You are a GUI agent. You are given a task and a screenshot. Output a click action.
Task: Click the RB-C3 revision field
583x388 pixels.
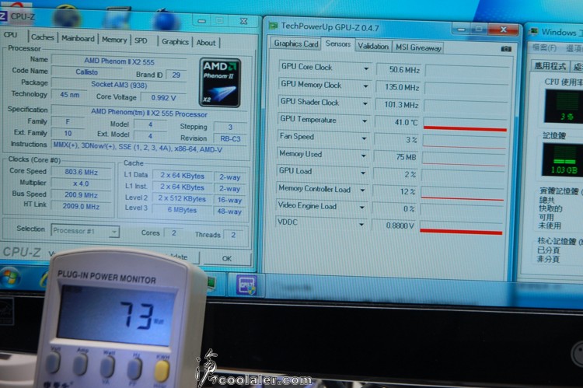tap(230, 138)
